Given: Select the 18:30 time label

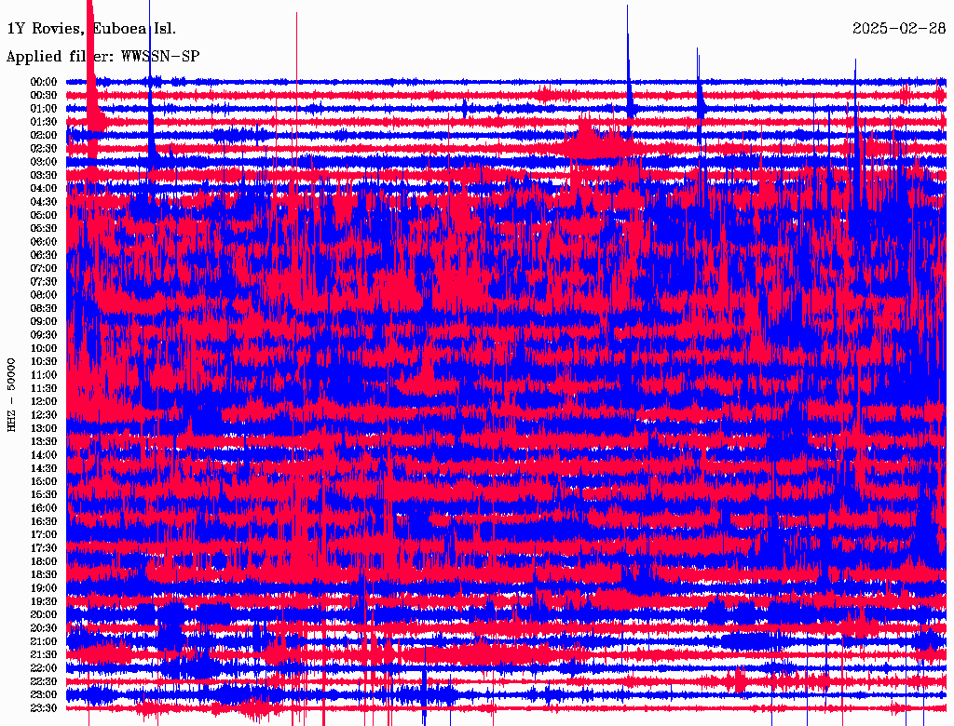Looking at the screenshot, I should pyautogui.click(x=44, y=575).
